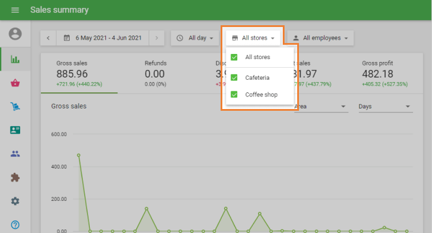
Task: Select the Gross profit summary tab
Action: [385, 75]
